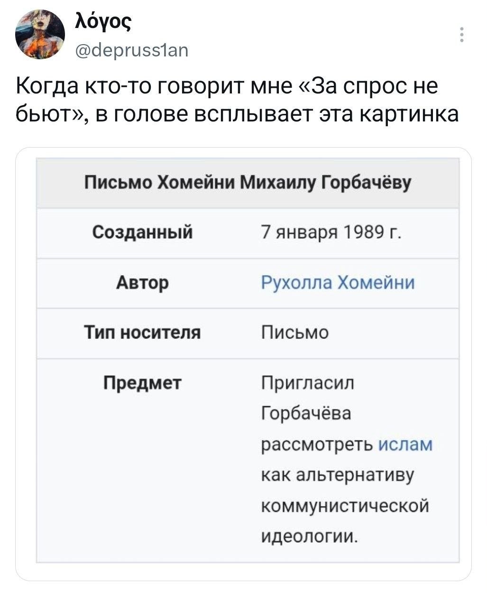The image size is (487, 593).
Task: Open the @depruss1an handle
Action: coord(132,48)
